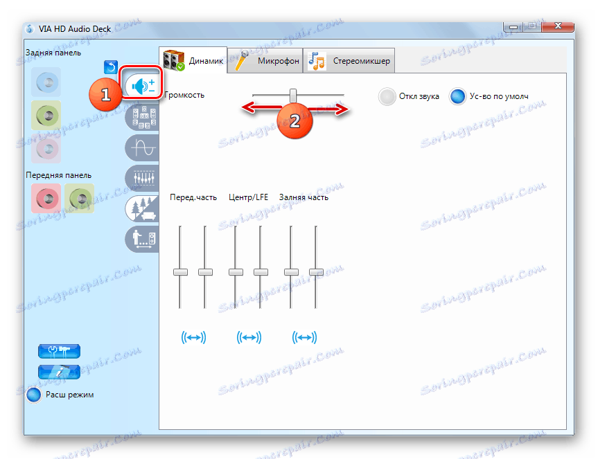Link the Перед.часть channel sliders
Screen dimensions: 598x459
pyautogui.click(x=193, y=337)
